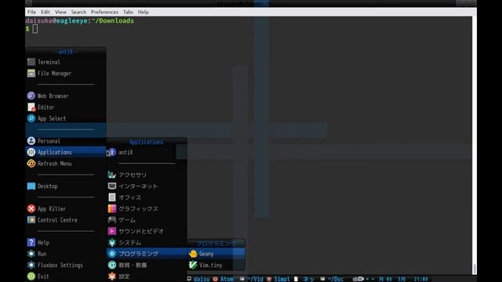Screen dimensions: 502x282
Task: Click the green Exit icon
Action: [x=31, y=277]
